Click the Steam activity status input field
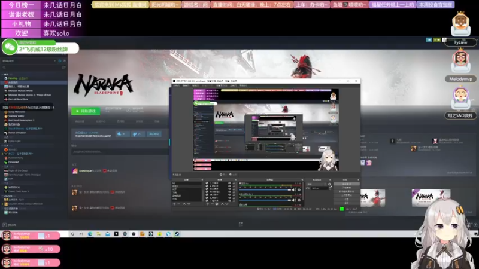 tap(120, 152)
